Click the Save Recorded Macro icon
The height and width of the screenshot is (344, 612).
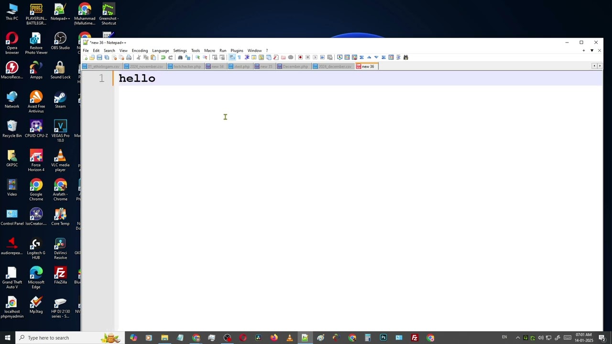[x=330, y=57]
